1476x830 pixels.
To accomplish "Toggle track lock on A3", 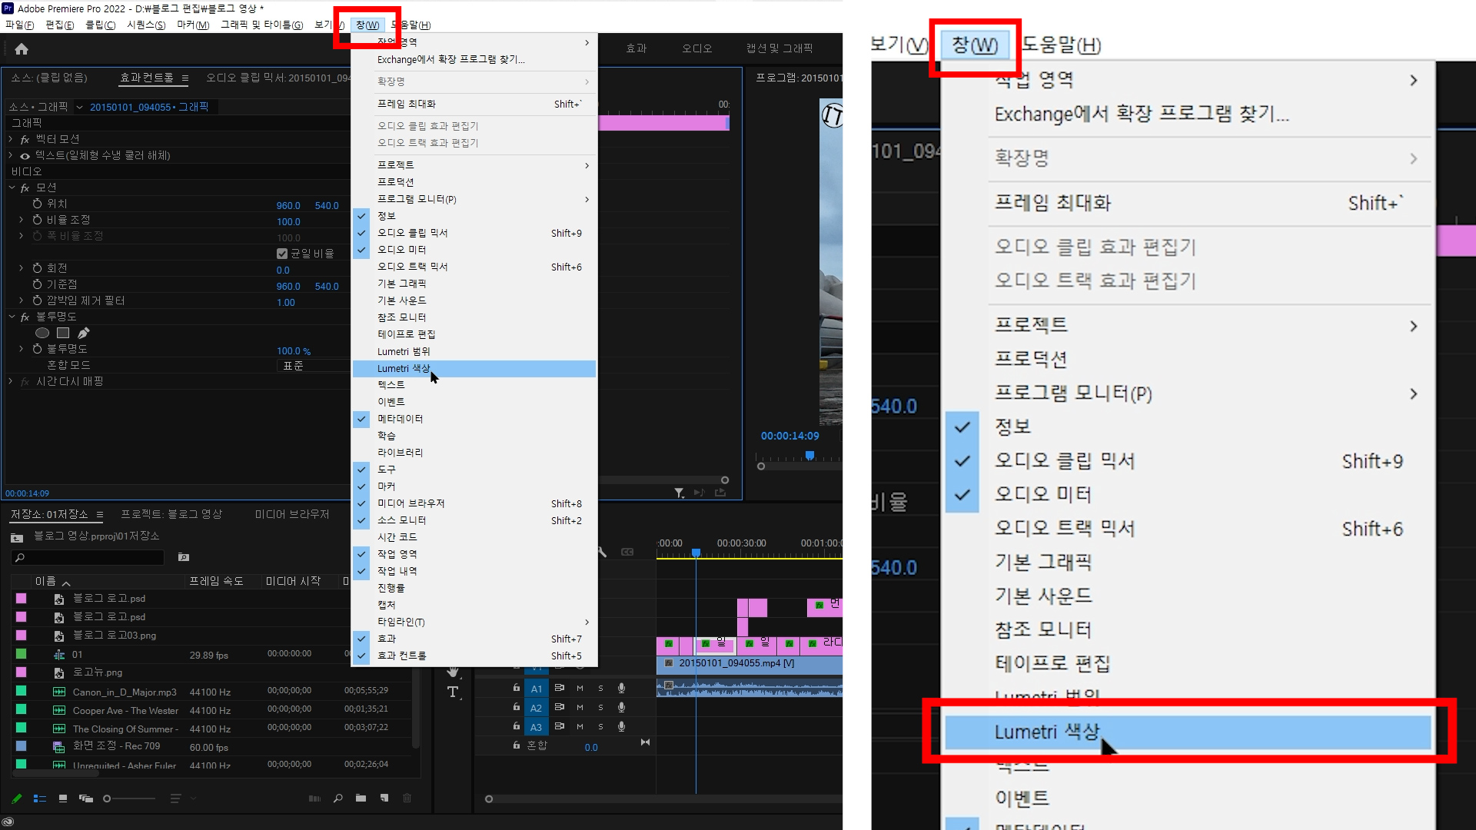I will [x=517, y=726].
